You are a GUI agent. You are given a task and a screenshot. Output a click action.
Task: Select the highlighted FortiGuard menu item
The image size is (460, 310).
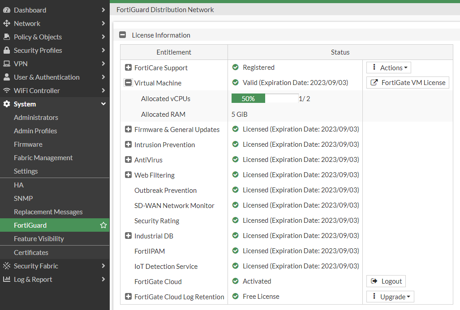click(x=55, y=225)
